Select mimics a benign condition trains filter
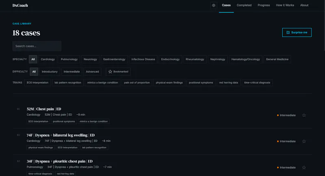325x176 pixels. (x=102, y=83)
